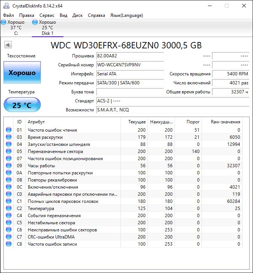
Task: Click the status orb for Часы работы
Action: point(9,166)
